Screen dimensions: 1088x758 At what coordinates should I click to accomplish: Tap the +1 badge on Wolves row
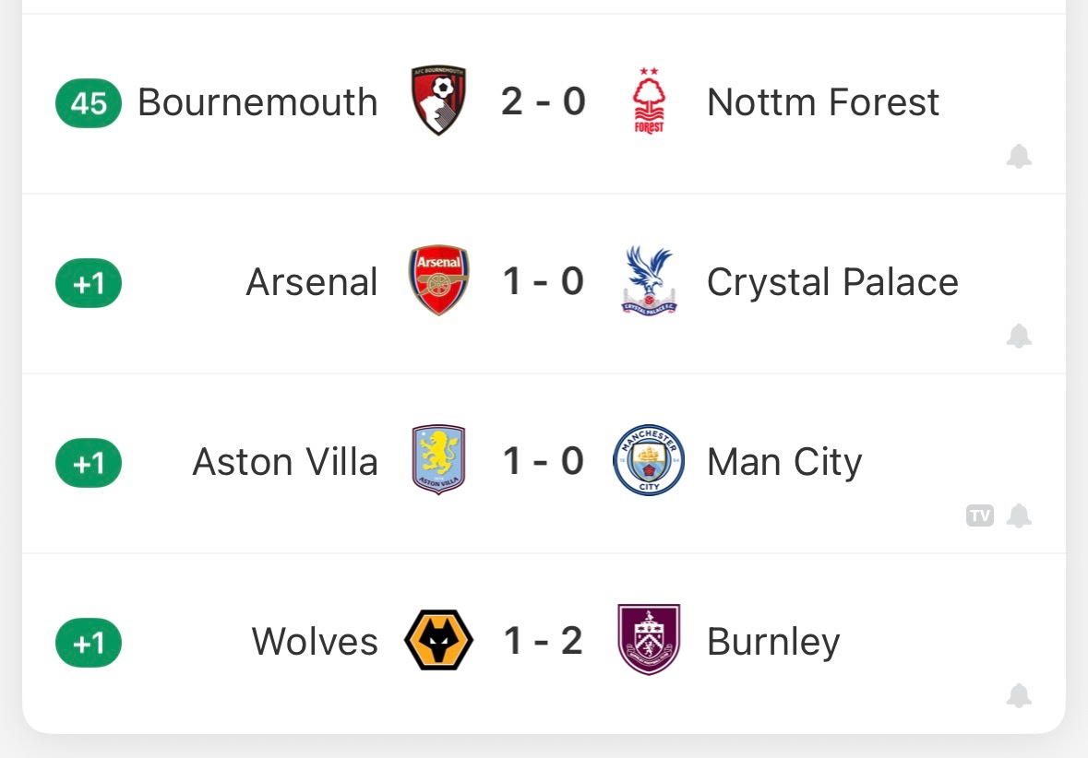click(89, 643)
